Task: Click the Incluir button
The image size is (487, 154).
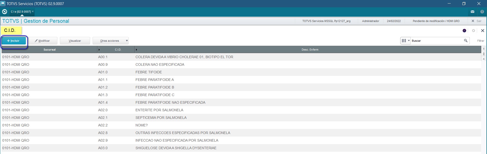Action: [14, 41]
